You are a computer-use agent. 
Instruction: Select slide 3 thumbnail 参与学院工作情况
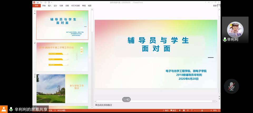click(x=62, y=89)
